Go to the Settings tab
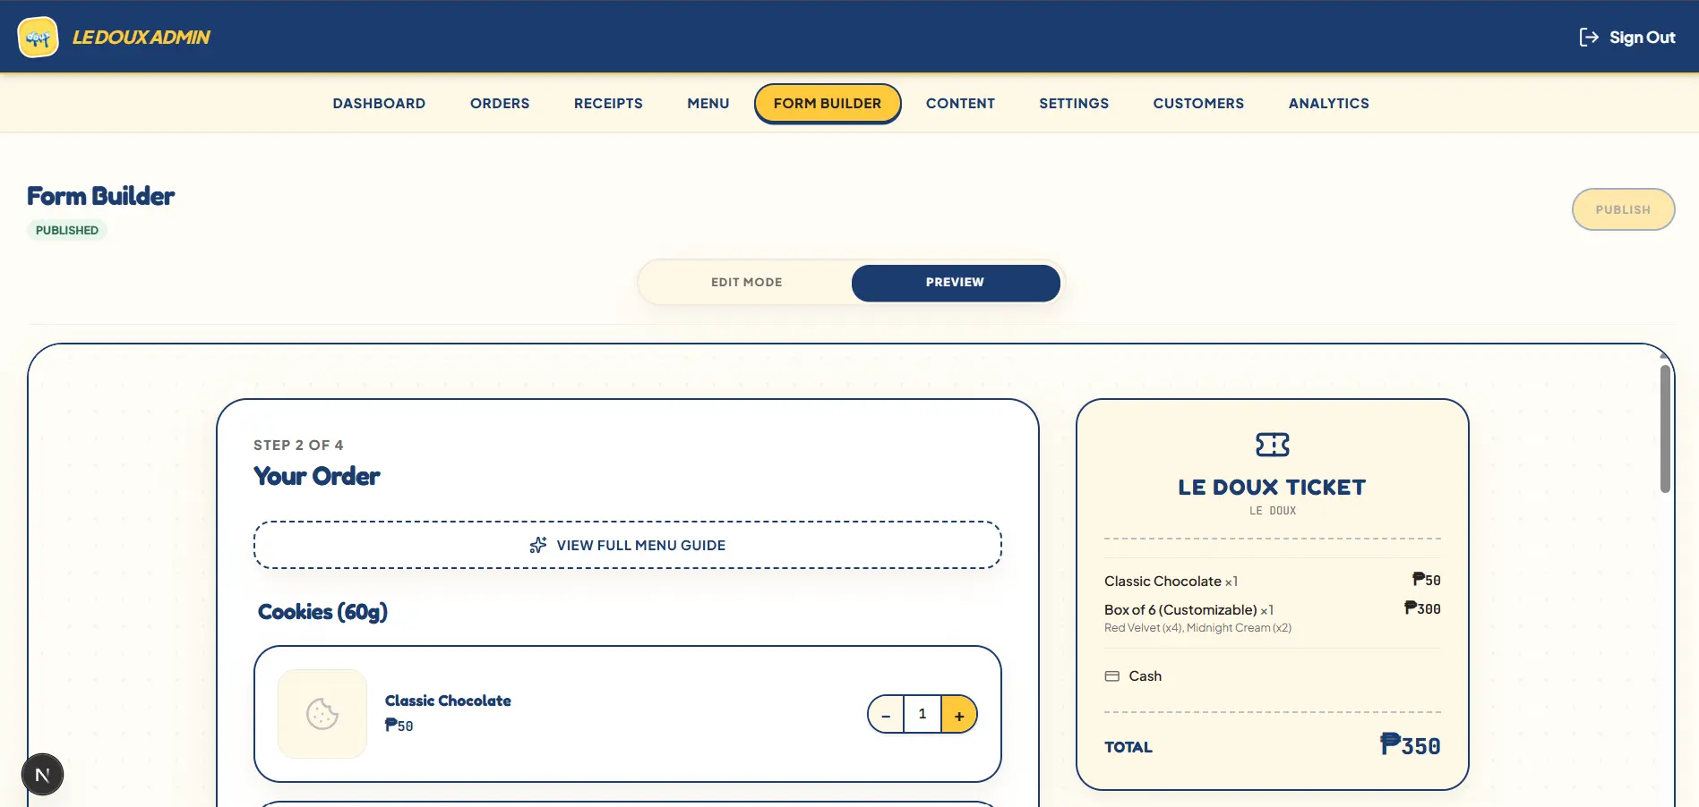The height and width of the screenshot is (807, 1699). coord(1074,104)
